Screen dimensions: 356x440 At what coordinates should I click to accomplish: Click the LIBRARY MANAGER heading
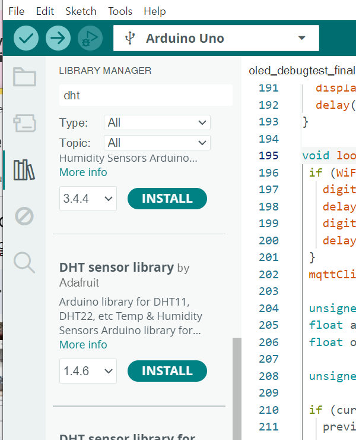105,71
